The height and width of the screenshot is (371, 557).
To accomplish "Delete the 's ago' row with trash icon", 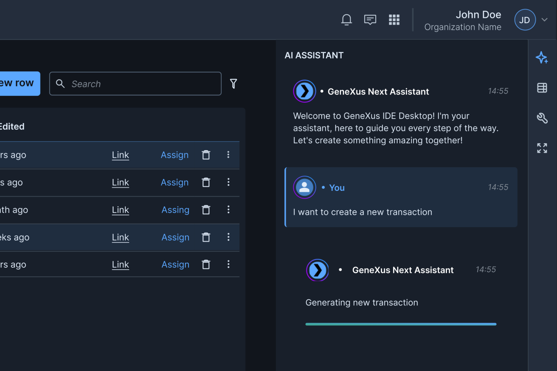I will coord(206,182).
